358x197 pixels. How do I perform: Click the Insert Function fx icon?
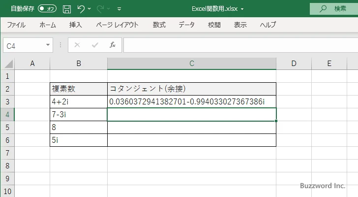pyautogui.click(x=113, y=45)
